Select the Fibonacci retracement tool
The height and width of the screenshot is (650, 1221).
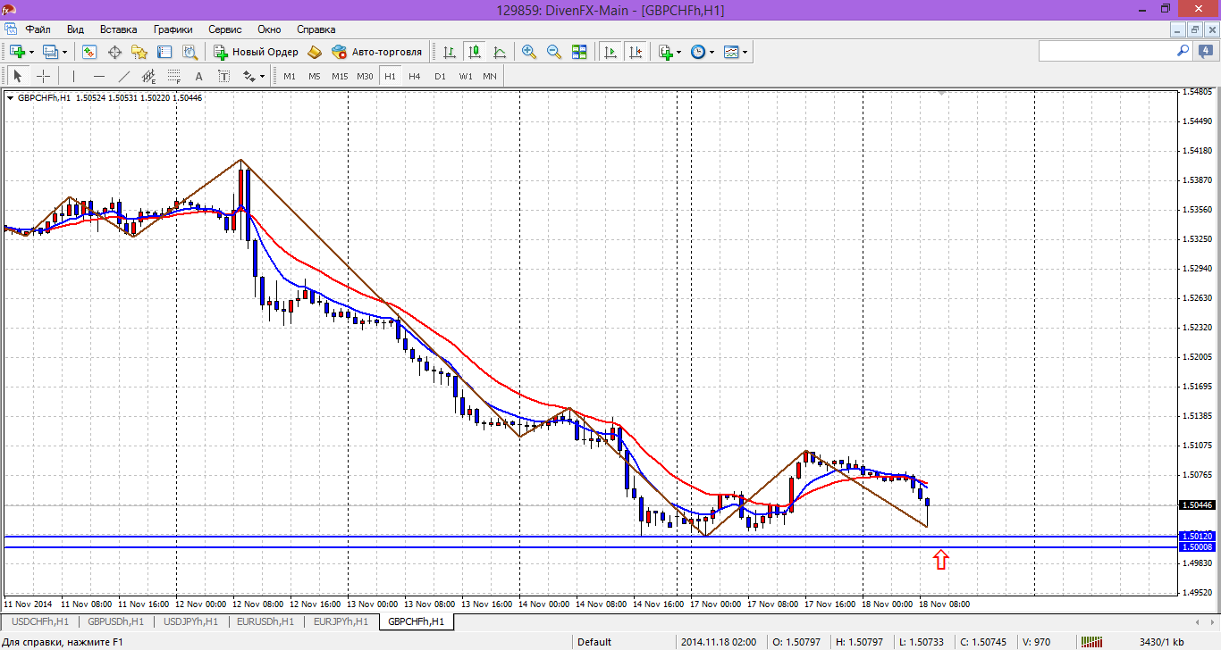tap(174, 76)
